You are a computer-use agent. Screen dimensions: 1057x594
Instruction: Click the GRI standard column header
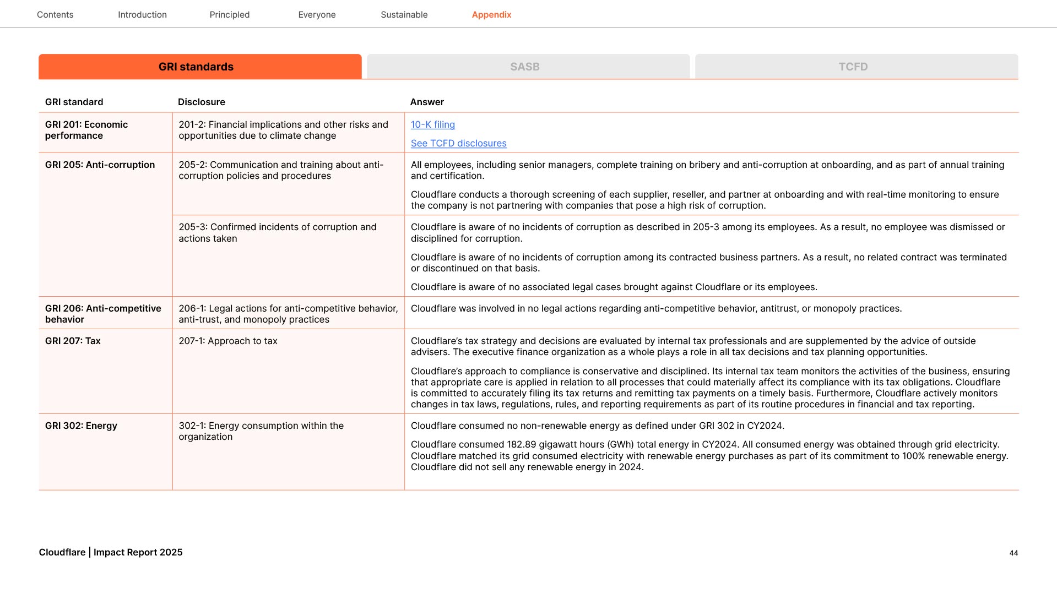(x=74, y=102)
